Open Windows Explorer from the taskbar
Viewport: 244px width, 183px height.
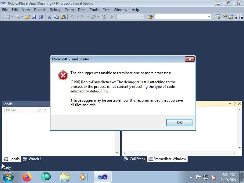[x=65, y=177]
